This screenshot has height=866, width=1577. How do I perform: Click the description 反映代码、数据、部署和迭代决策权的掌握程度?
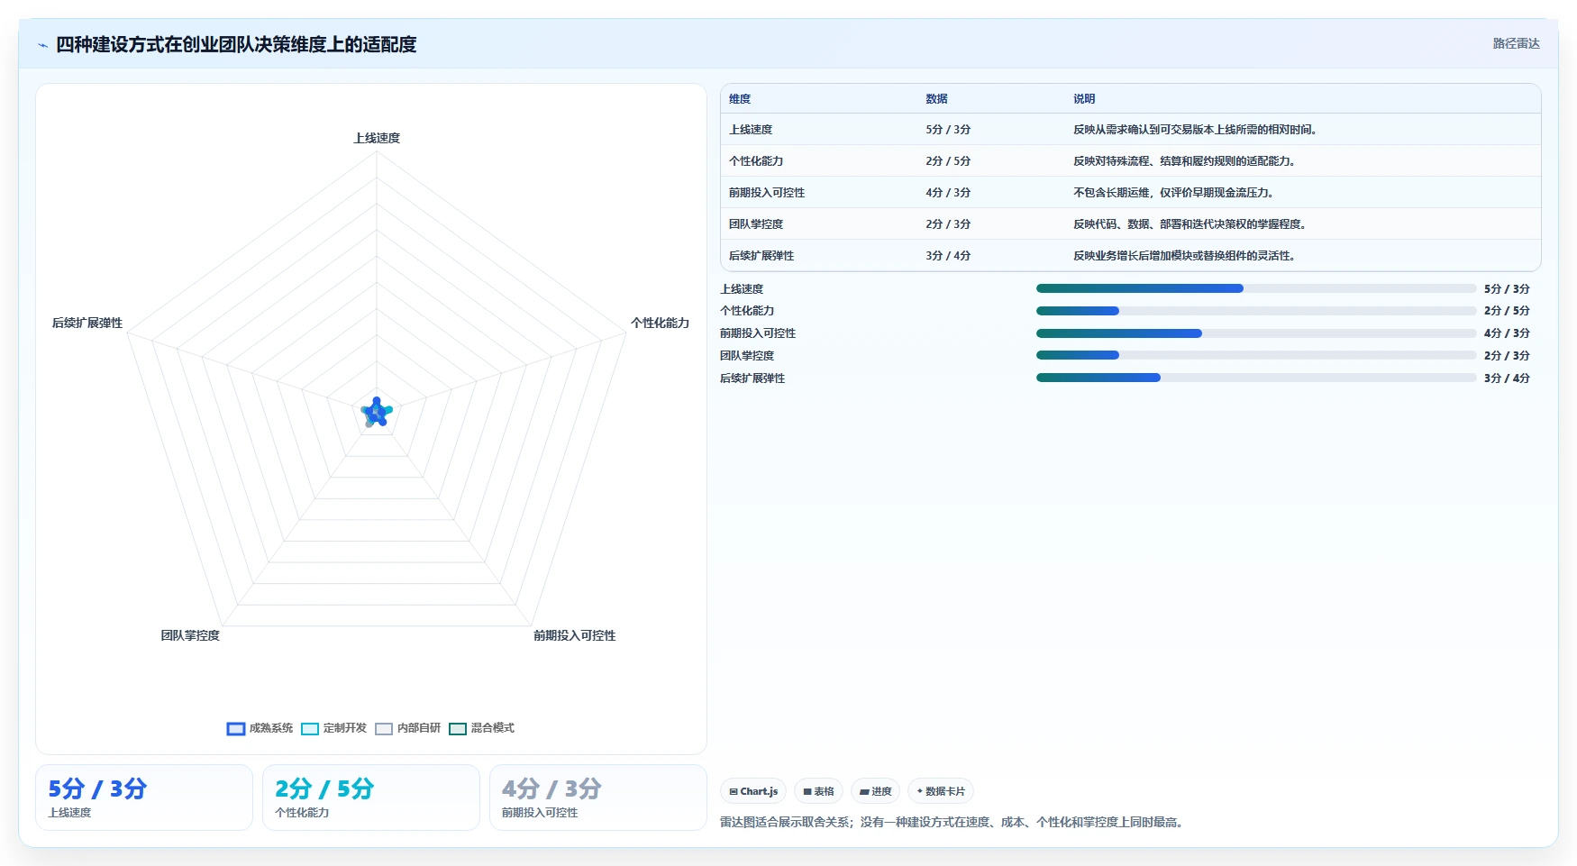[x=1191, y=224]
